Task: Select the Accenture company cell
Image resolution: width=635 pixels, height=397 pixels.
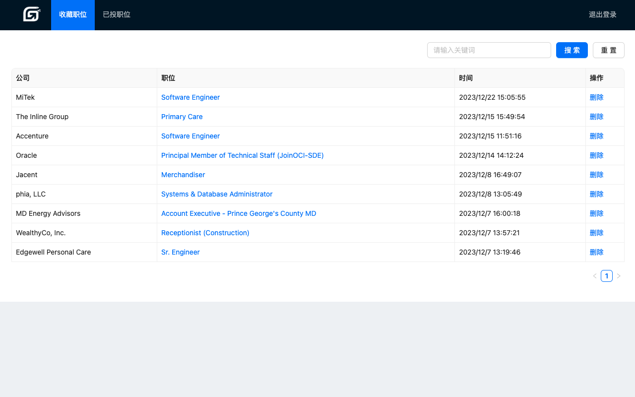Action: click(x=84, y=136)
